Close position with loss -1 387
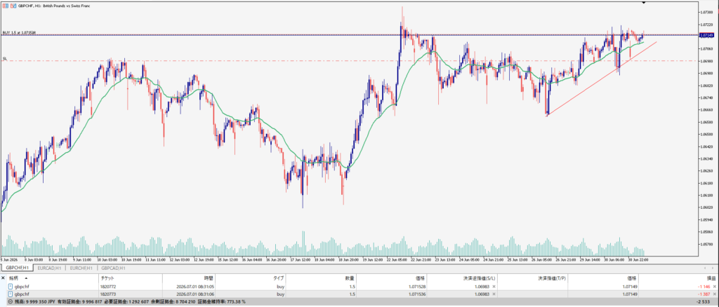 tap(714, 294)
